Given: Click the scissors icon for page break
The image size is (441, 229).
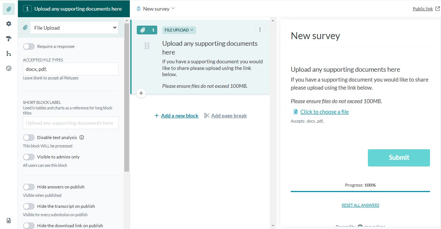Looking at the screenshot, I should click(207, 116).
